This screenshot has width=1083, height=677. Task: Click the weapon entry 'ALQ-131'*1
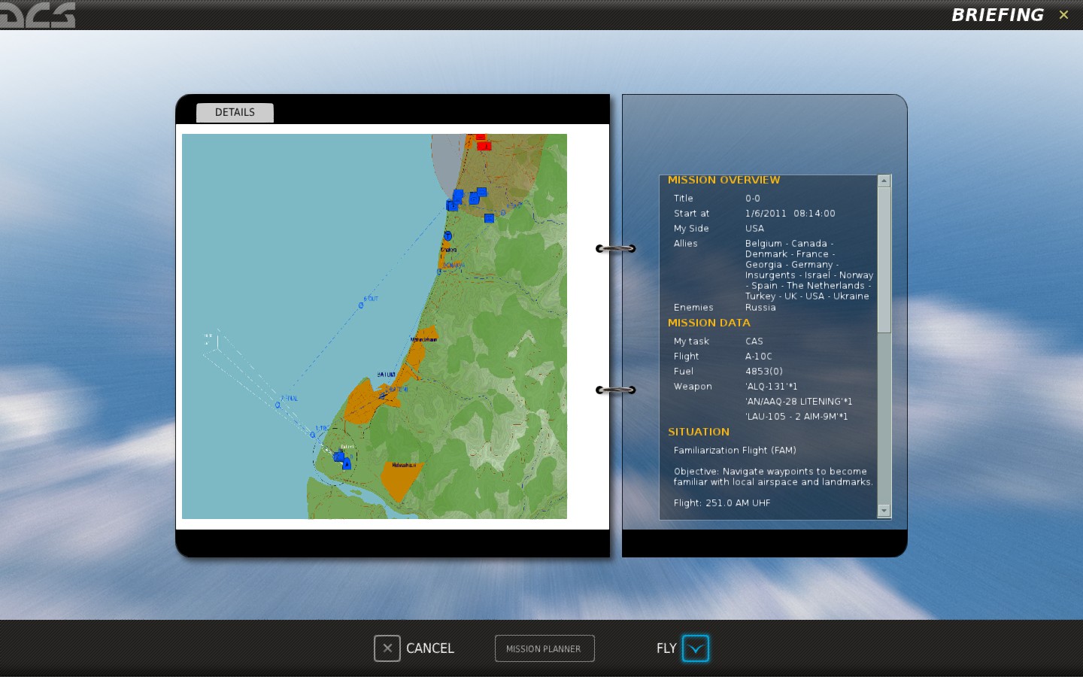(772, 387)
